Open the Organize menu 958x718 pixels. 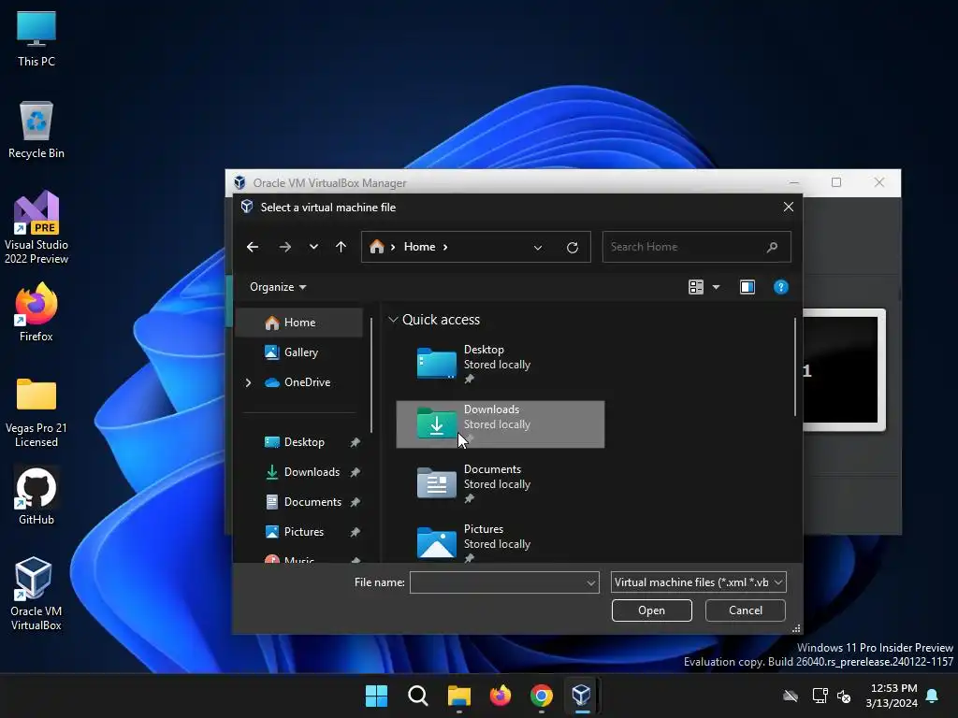coord(278,287)
